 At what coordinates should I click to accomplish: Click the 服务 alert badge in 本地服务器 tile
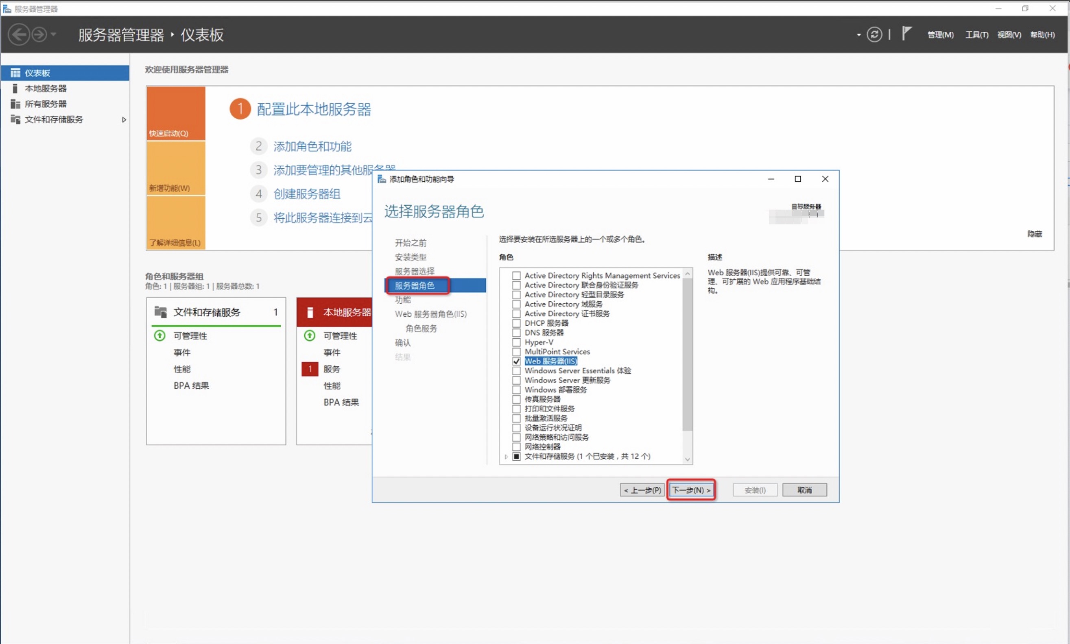(310, 369)
